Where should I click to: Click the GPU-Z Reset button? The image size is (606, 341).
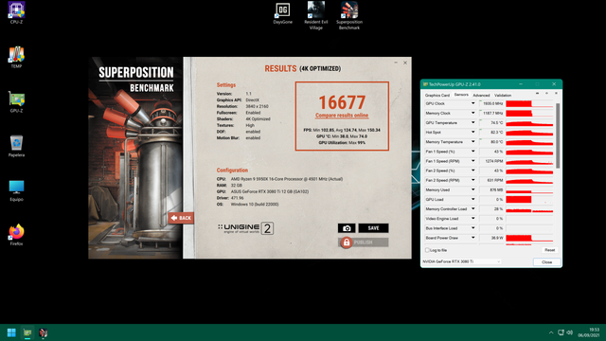pyautogui.click(x=549, y=250)
